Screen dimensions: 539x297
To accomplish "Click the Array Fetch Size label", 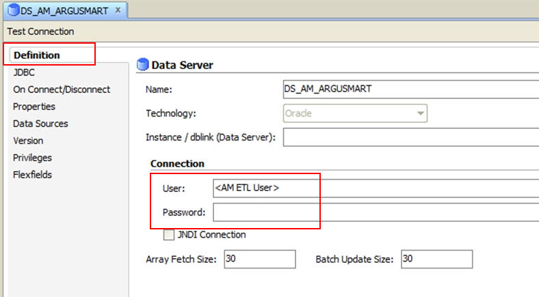I will [181, 259].
